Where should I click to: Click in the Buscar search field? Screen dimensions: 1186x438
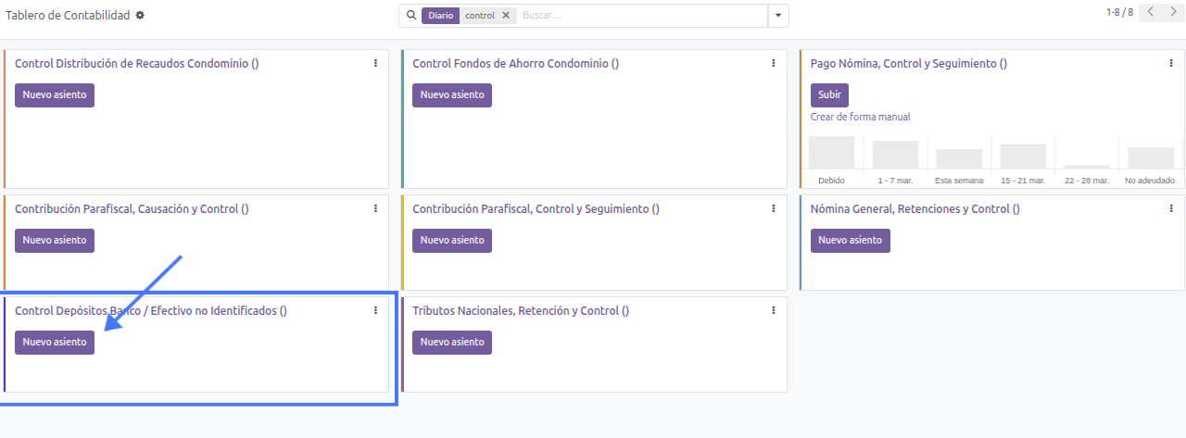pos(639,16)
